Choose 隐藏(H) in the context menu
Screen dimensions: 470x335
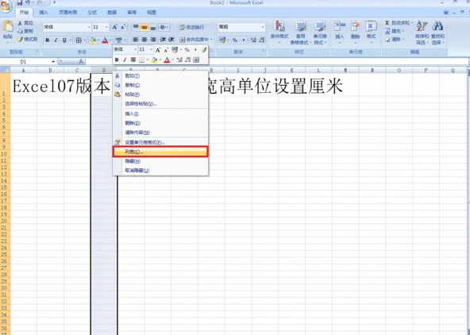[x=160, y=161]
